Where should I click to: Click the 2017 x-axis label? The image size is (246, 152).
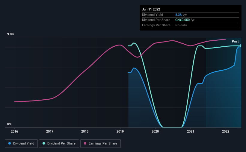(x=49, y=131)
